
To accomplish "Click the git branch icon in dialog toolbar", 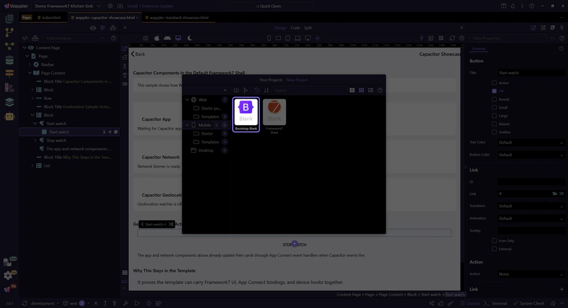I will (246, 90).
